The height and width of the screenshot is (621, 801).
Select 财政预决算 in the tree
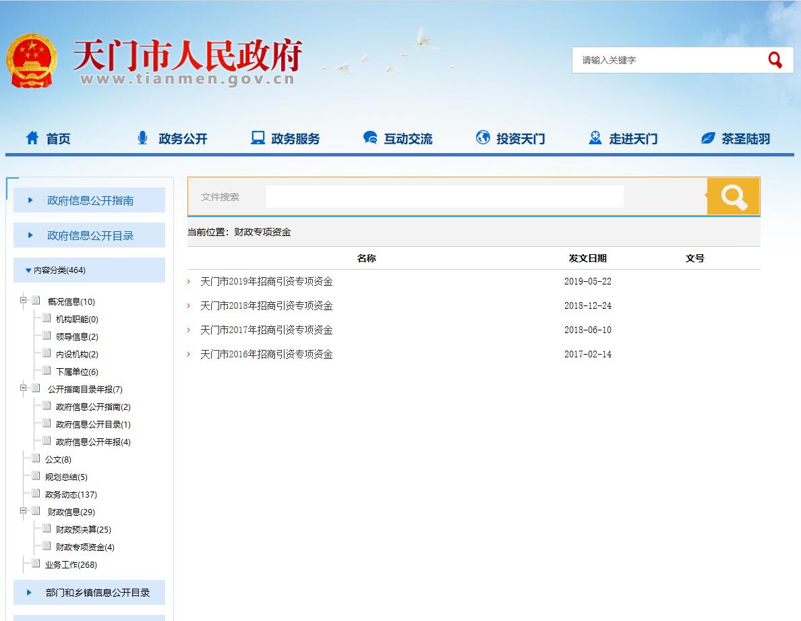83,530
